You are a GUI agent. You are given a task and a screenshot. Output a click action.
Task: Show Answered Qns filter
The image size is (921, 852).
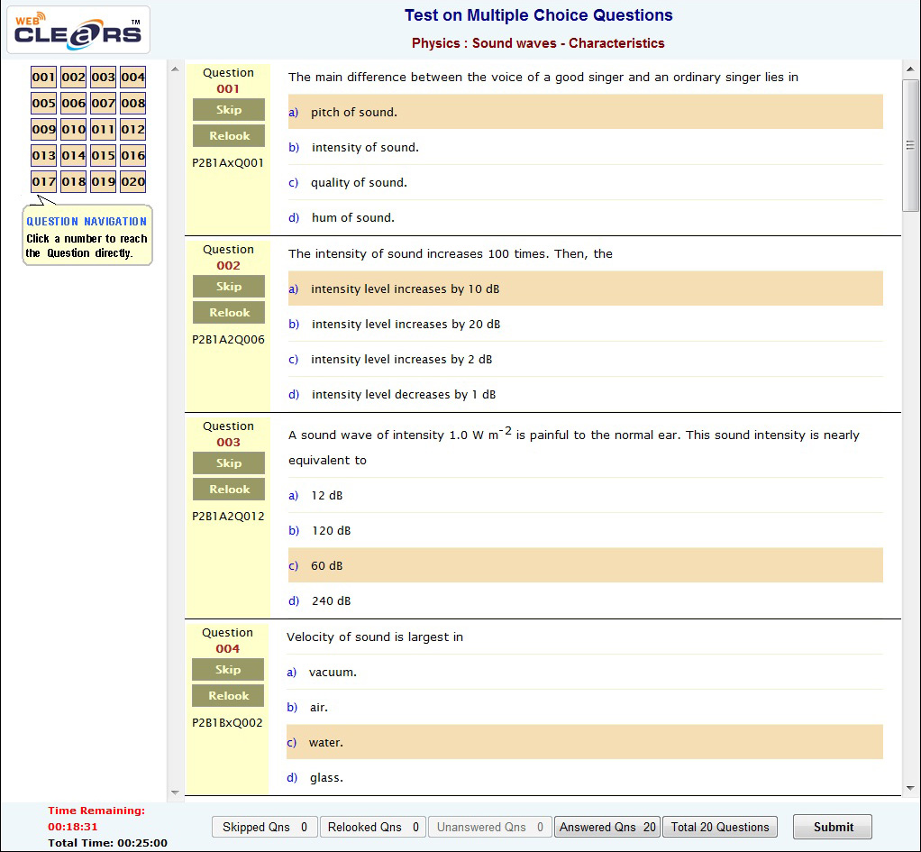point(607,827)
